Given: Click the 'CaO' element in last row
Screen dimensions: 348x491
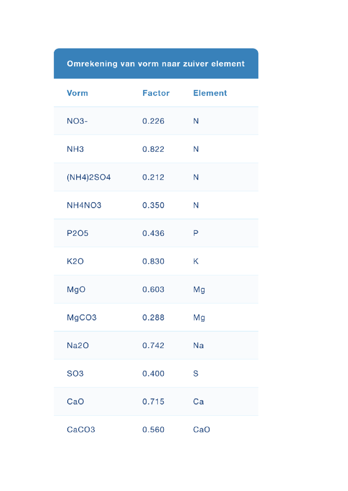Looking at the screenshot, I should 202,430.
